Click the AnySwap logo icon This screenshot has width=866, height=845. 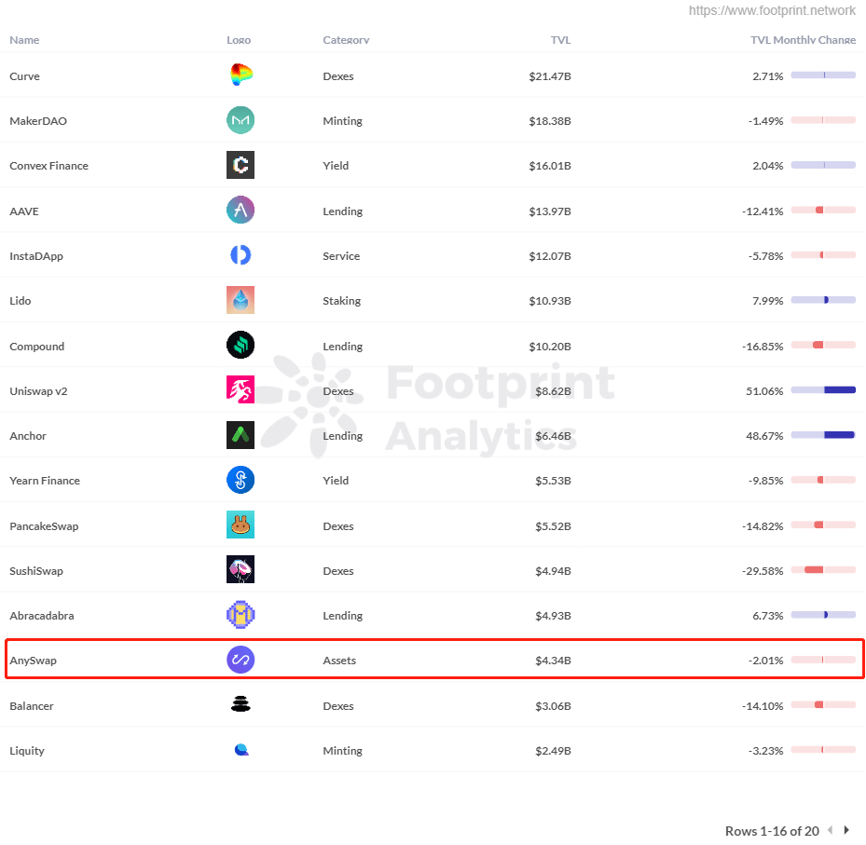(241, 661)
